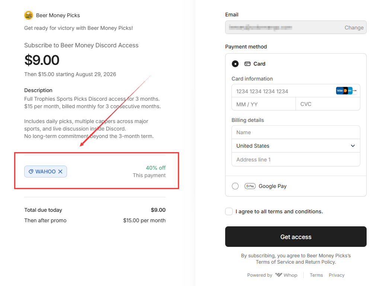Click the MM / YY expiry field
The width and height of the screenshot is (383, 286).
[264, 104]
